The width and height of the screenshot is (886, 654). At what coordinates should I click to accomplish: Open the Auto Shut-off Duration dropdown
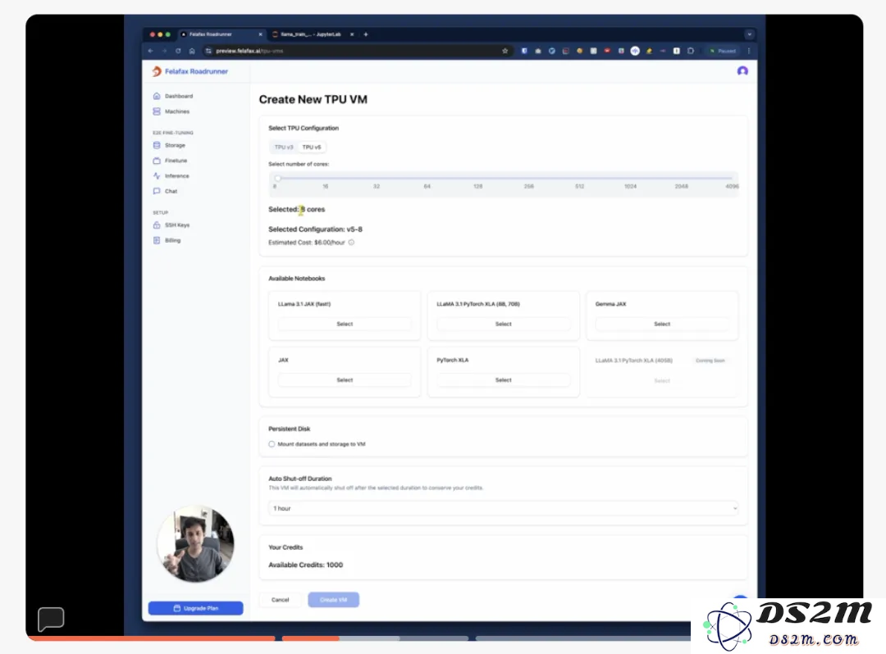click(x=503, y=508)
